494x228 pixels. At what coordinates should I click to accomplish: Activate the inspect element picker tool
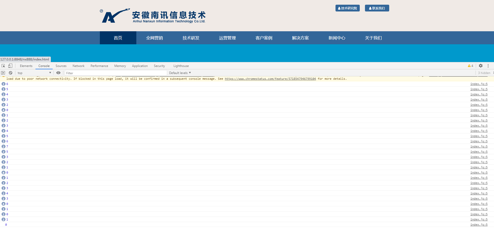point(3,66)
